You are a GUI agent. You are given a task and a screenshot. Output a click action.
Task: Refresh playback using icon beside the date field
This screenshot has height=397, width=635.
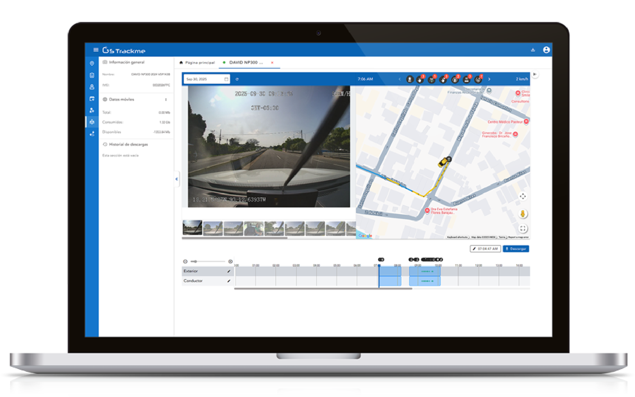click(238, 79)
